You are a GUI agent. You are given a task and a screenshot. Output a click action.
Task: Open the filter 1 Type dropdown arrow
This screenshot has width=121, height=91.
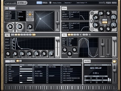point(70,12)
